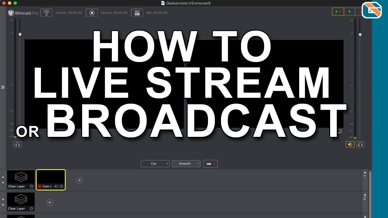Click the ISO: 00:00:00 timer text
Screen dimensions: 388x218
[157, 13]
